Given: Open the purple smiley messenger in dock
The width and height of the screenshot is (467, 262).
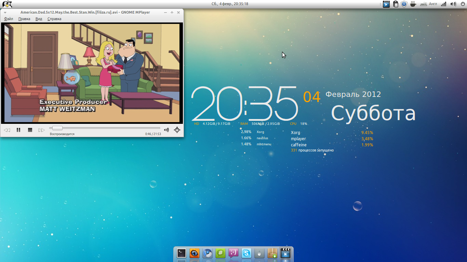Looking at the screenshot, I should pos(233,253).
